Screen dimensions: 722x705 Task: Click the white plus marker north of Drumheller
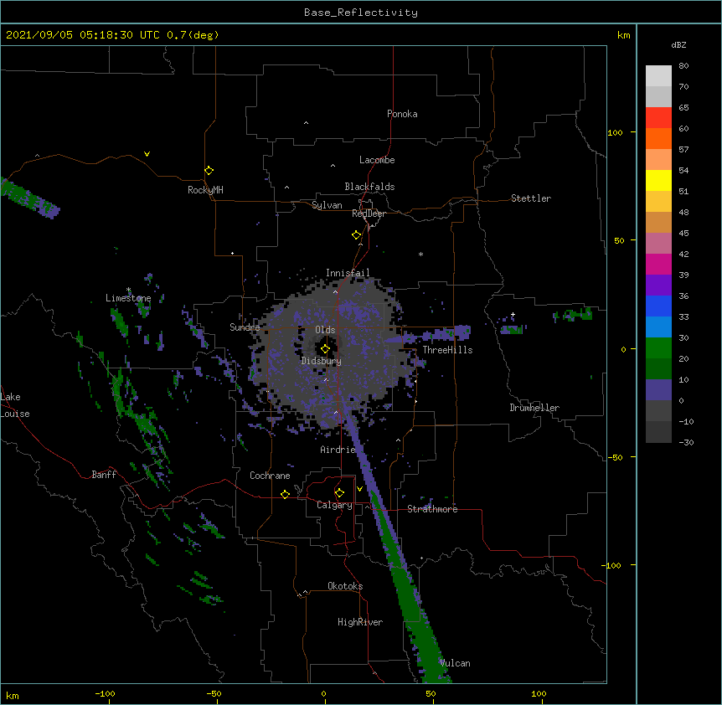[x=513, y=315]
